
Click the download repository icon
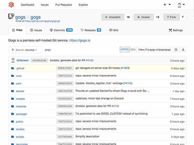[x=183, y=50]
